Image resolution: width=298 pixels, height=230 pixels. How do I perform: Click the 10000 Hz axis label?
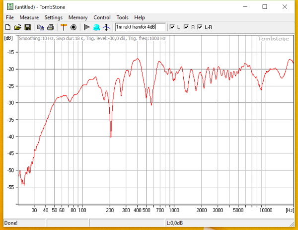pos(266,210)
